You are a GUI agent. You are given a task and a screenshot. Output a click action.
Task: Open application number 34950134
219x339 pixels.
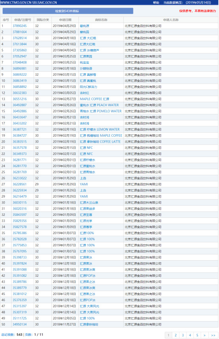click(19, 324)
